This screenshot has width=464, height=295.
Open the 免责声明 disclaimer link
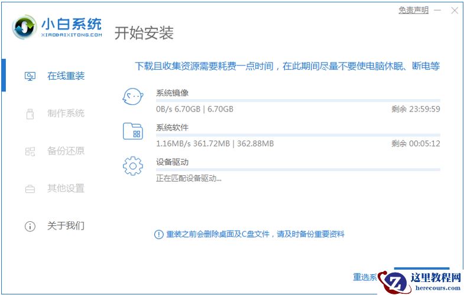tap(413, 11)
